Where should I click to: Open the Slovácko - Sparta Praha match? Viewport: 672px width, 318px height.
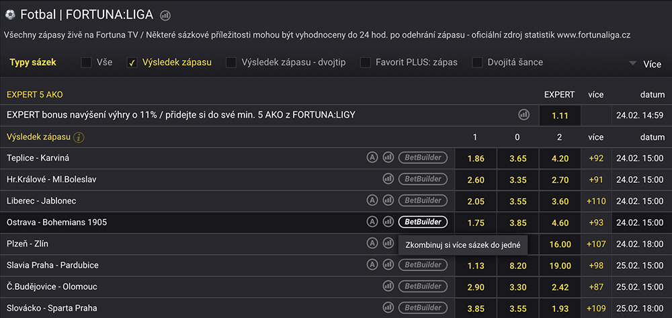pos(52,308)
